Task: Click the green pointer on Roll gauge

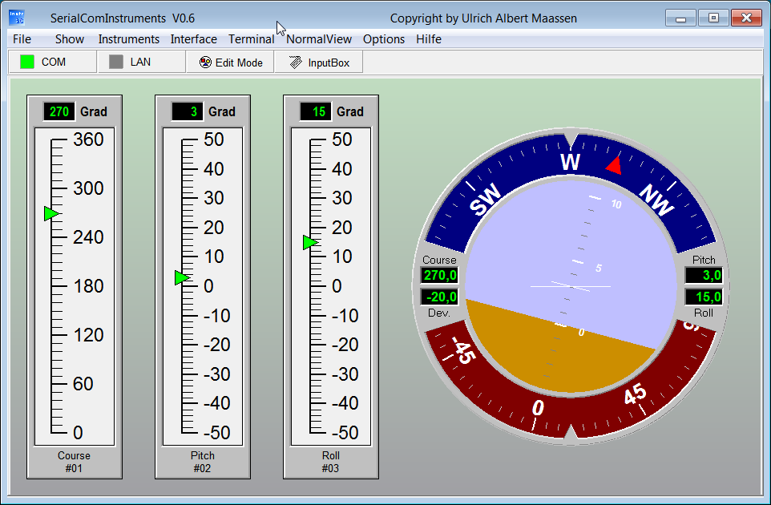Action: coord(310,242)
